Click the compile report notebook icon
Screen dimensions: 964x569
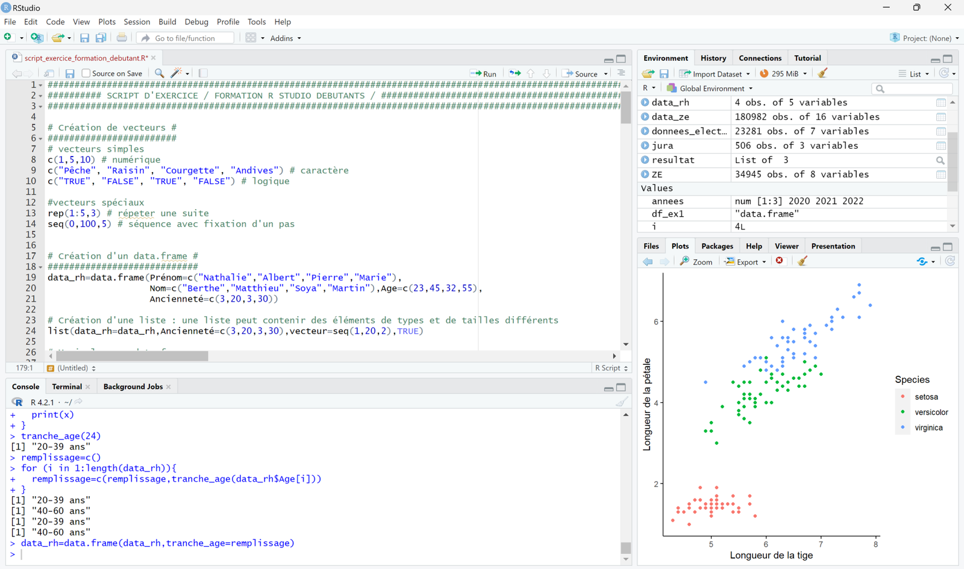click(x=203, y=73)
